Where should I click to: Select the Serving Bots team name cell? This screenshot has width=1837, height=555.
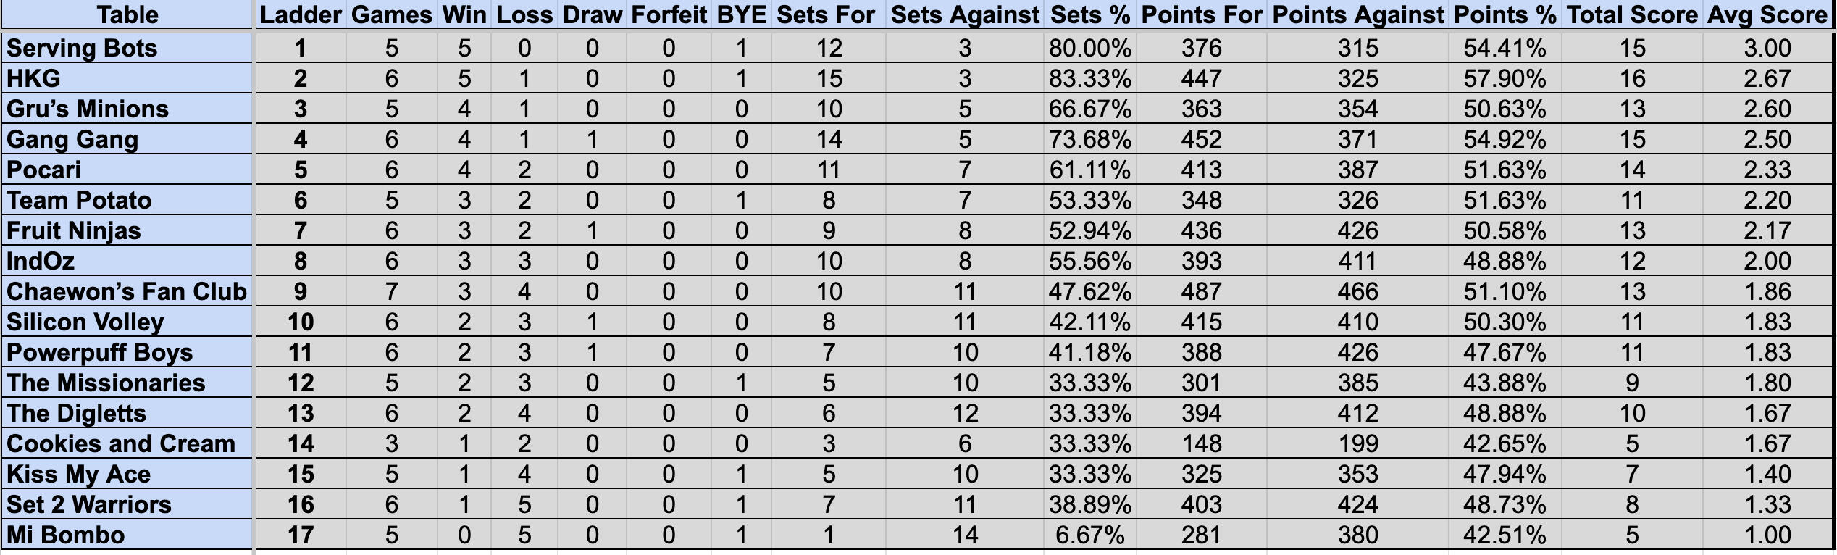pyautogui.click(x=127, y=48)
